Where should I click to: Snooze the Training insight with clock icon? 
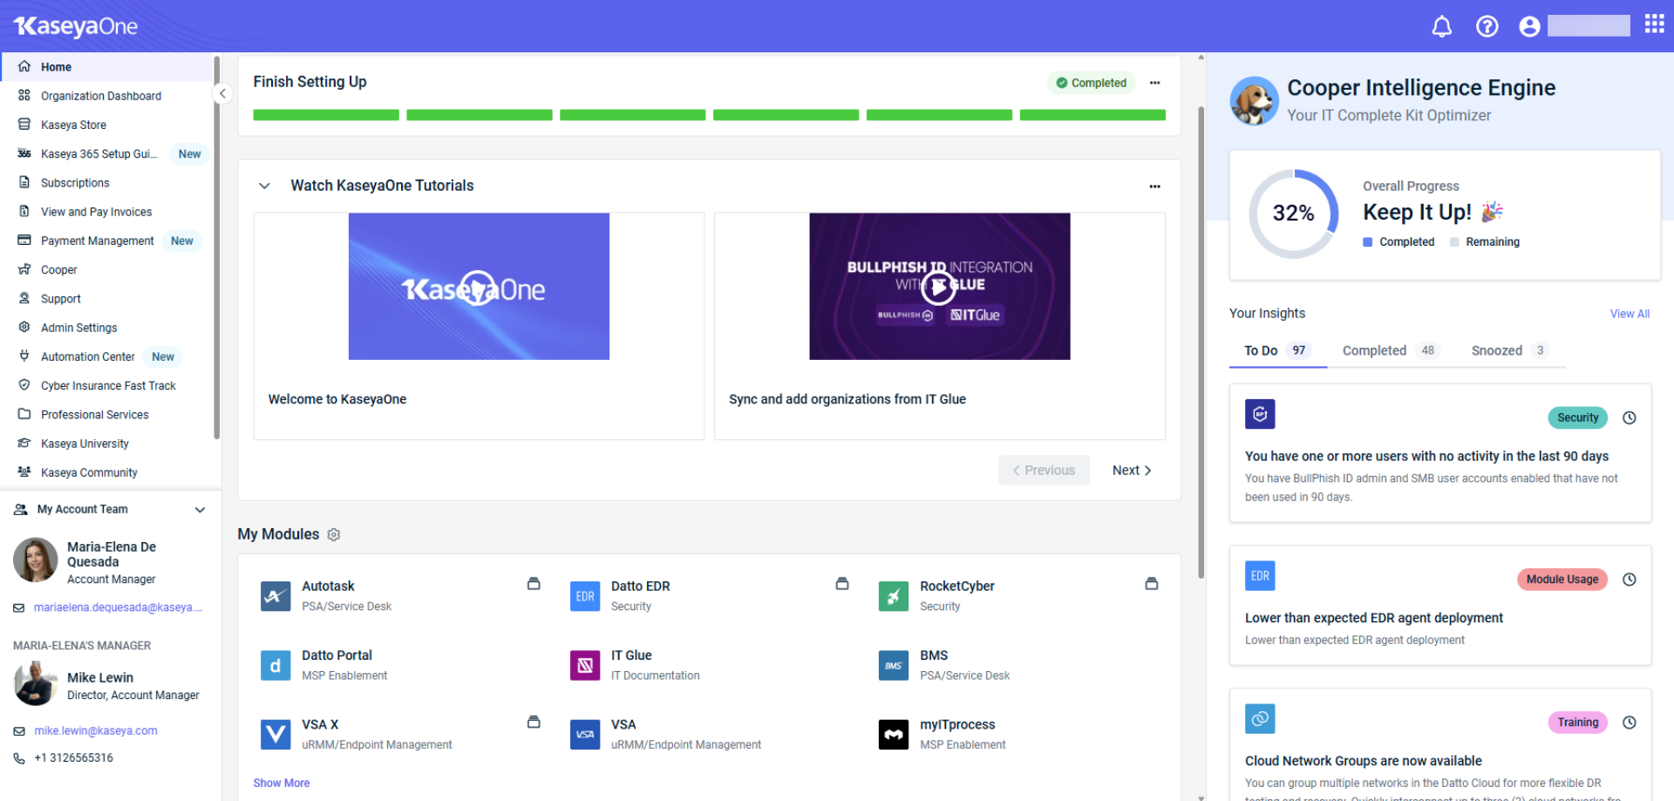coord(1630,723)
